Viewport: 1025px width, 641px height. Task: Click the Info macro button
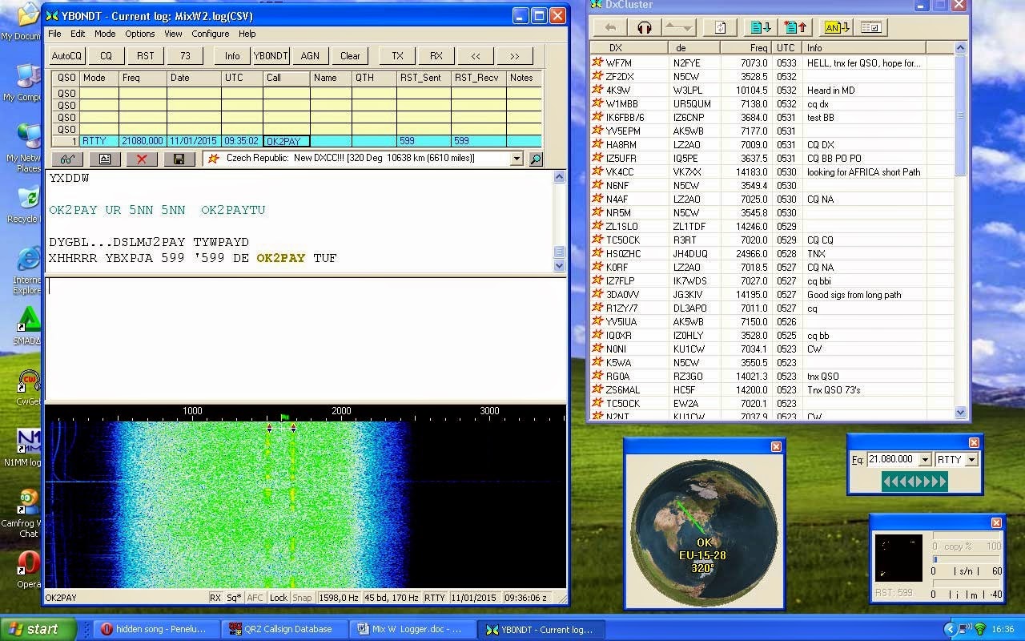point(232,56)
